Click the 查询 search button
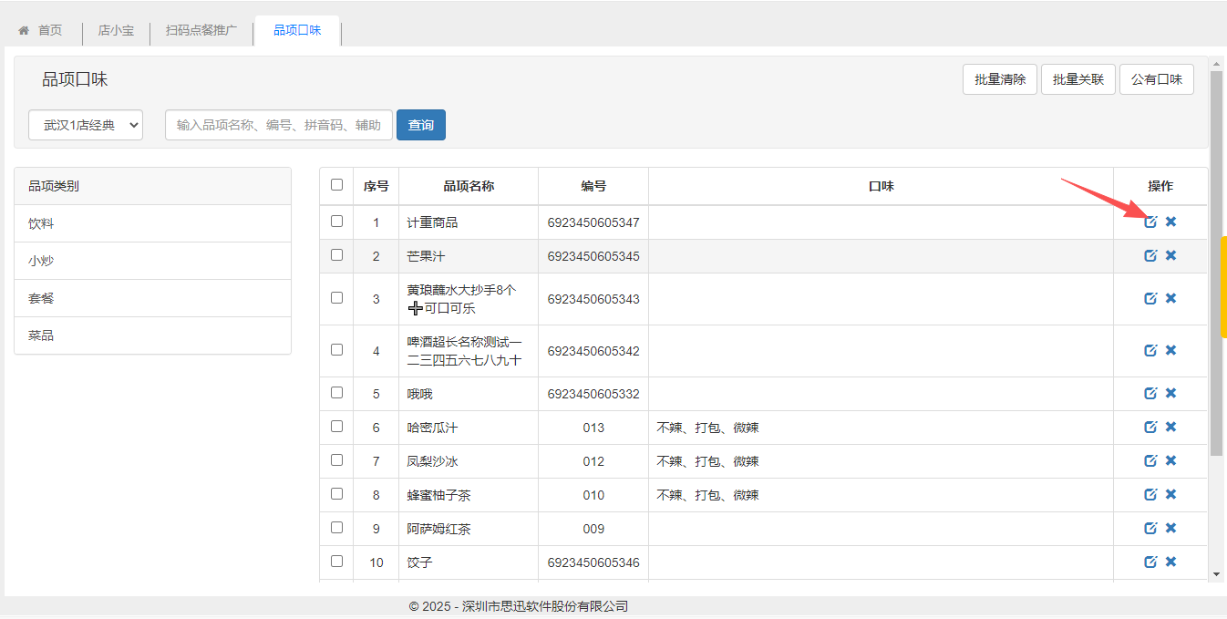 (x=420, y=125)
